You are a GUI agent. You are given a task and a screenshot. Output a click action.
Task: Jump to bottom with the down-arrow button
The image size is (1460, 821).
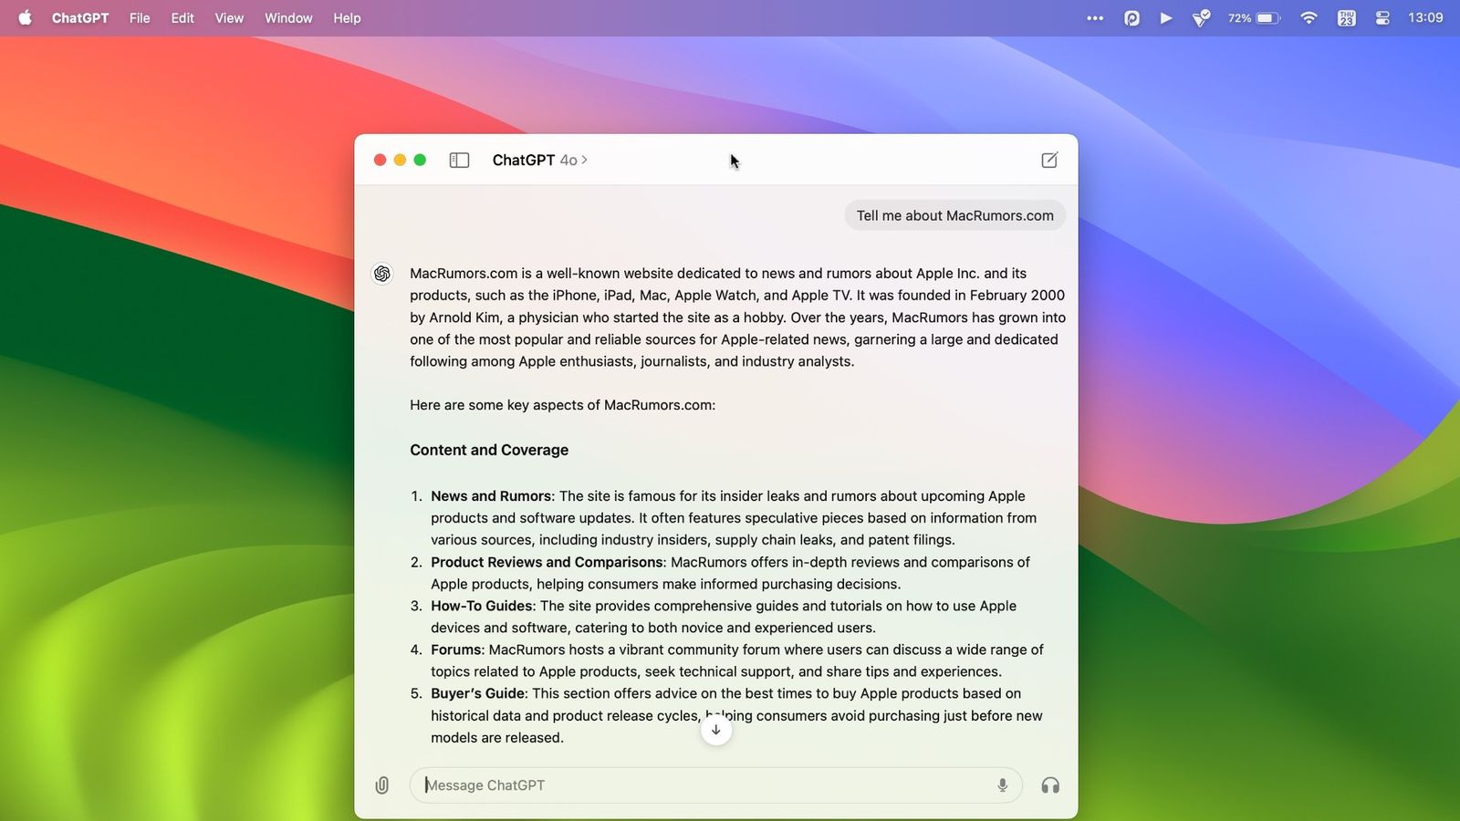click(x=716, y=730)
